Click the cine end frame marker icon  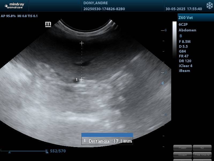pos(47,151)
